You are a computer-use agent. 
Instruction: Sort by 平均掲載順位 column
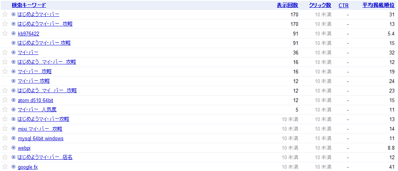click(378, 5)
